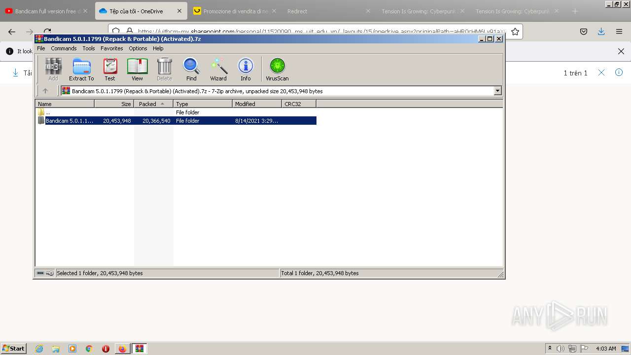Open the WinRAR File menu
Viewport: 631px width, 355px height.
click(41, 48)
